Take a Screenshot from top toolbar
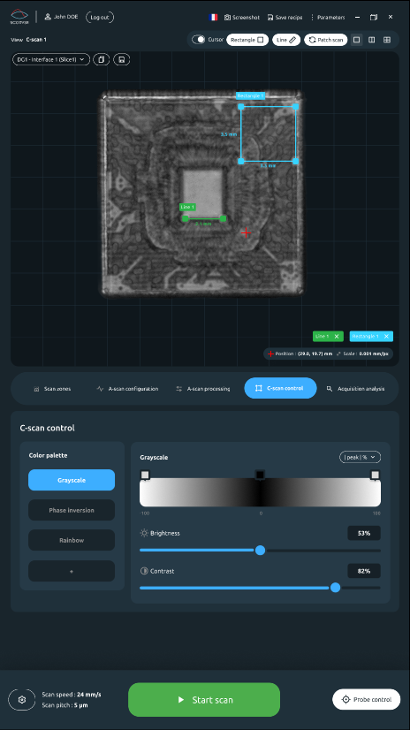410x730 pixels. [242, 17]
